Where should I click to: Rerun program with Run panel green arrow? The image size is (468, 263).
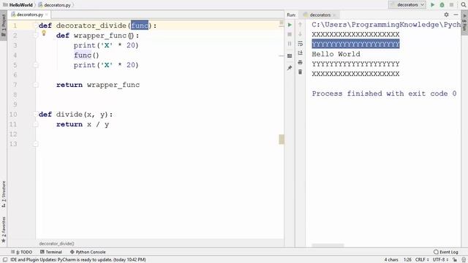(290, 25)
